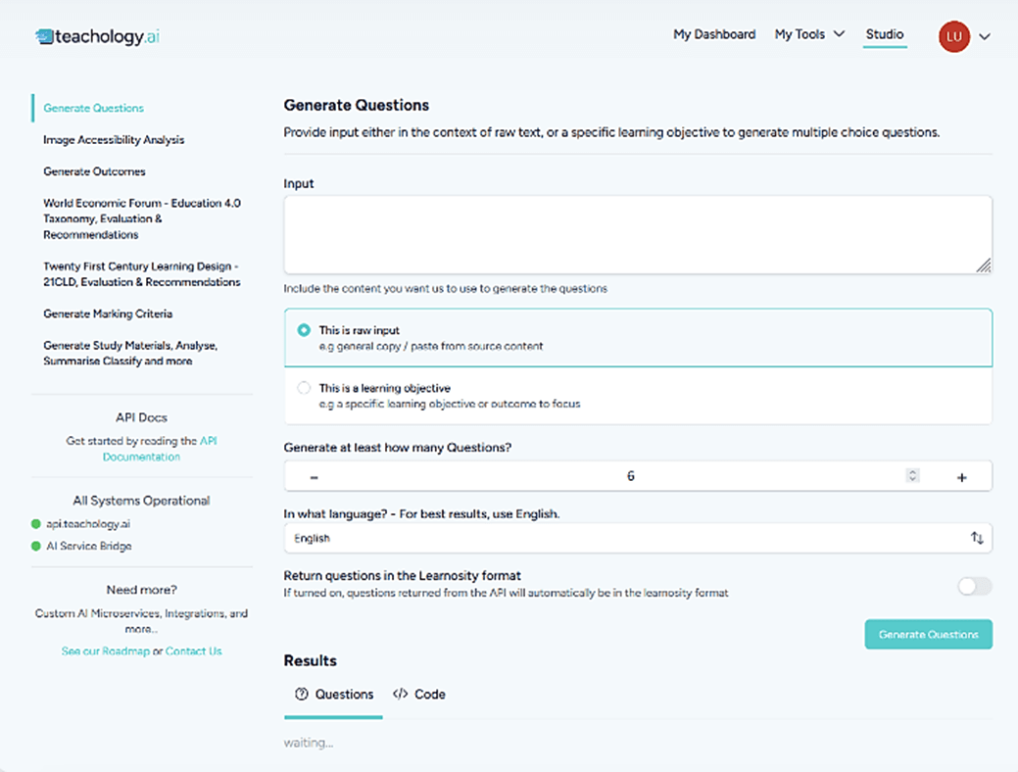Click the Code tab brackets icon
Screen dimensions: 1018x772
(400, 695)
